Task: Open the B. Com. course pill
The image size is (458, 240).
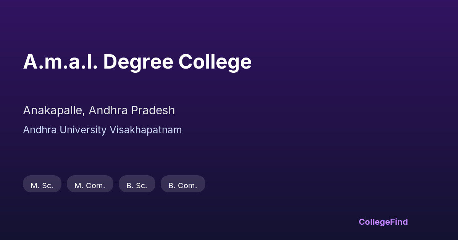Action: pyautogui.click(x=183, y=186)
